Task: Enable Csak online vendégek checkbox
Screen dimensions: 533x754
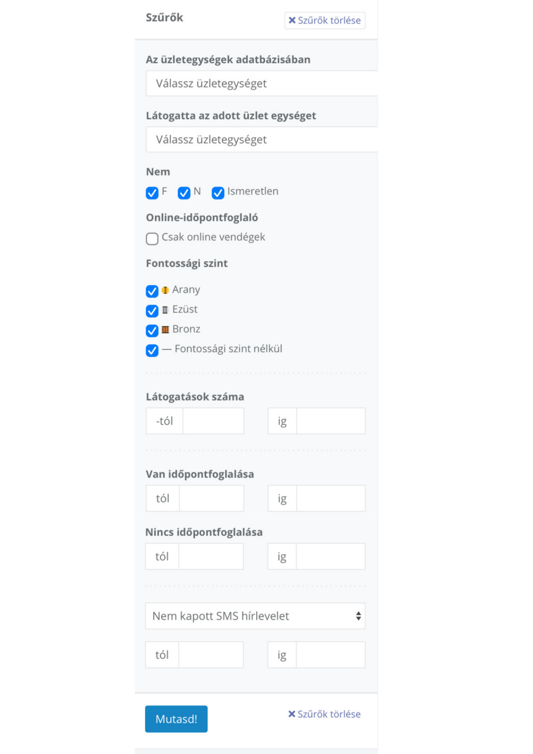Action: coord(152,238)
